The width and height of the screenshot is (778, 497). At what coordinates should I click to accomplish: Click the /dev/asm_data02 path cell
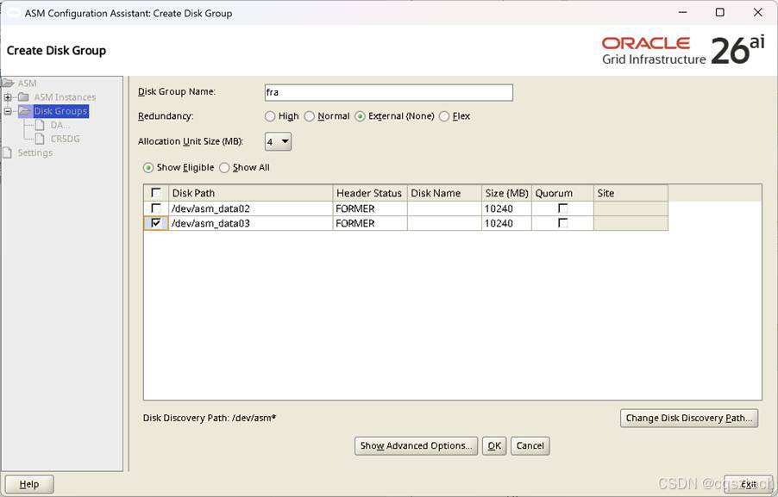pos(251,208)
